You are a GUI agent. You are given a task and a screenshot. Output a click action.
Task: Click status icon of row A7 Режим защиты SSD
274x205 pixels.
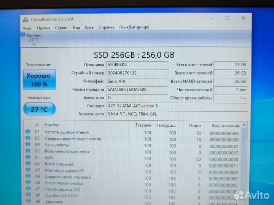pos(29,189)
